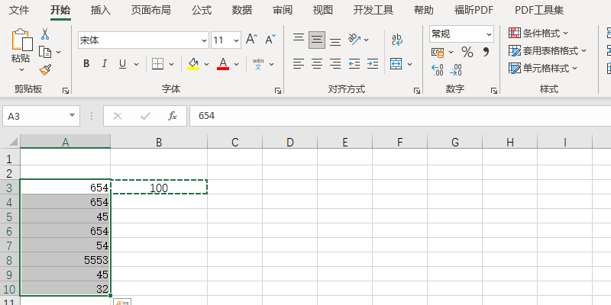Open the 文件 menu
The image size is (611, 305).
(19, 10)
